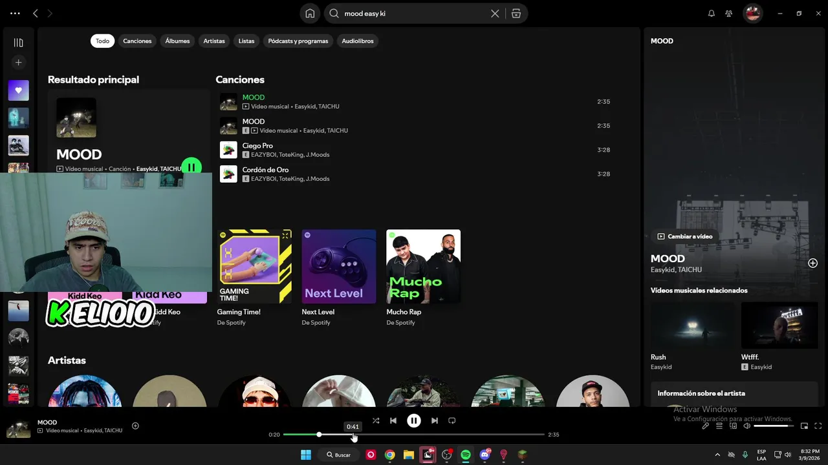Screen dimensions: 828x465
Task: Open the Mucho Rap playlist cover
Action: pos(424,266)
